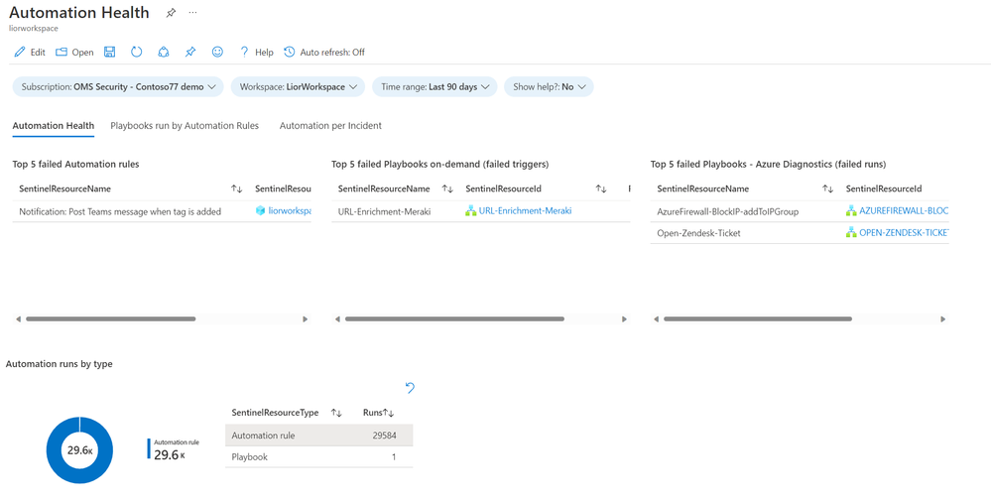Click left scroll arrow of Automation rules table
991x501 pixels.
click(18, 319)
